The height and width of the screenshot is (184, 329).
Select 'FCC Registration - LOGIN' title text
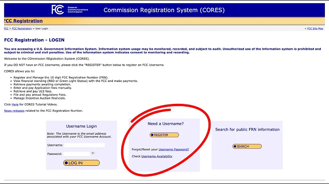coord(34,40)
